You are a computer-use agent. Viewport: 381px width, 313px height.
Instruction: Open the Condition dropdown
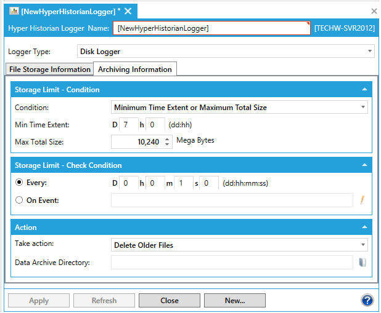tap(363, 107)
